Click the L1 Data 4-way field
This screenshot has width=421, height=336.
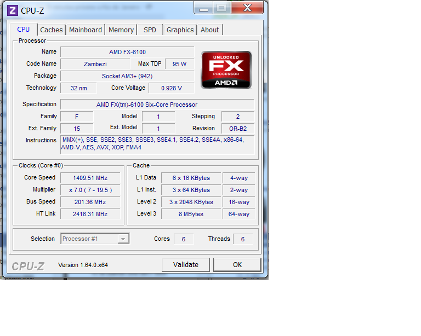tap(238, 178)
